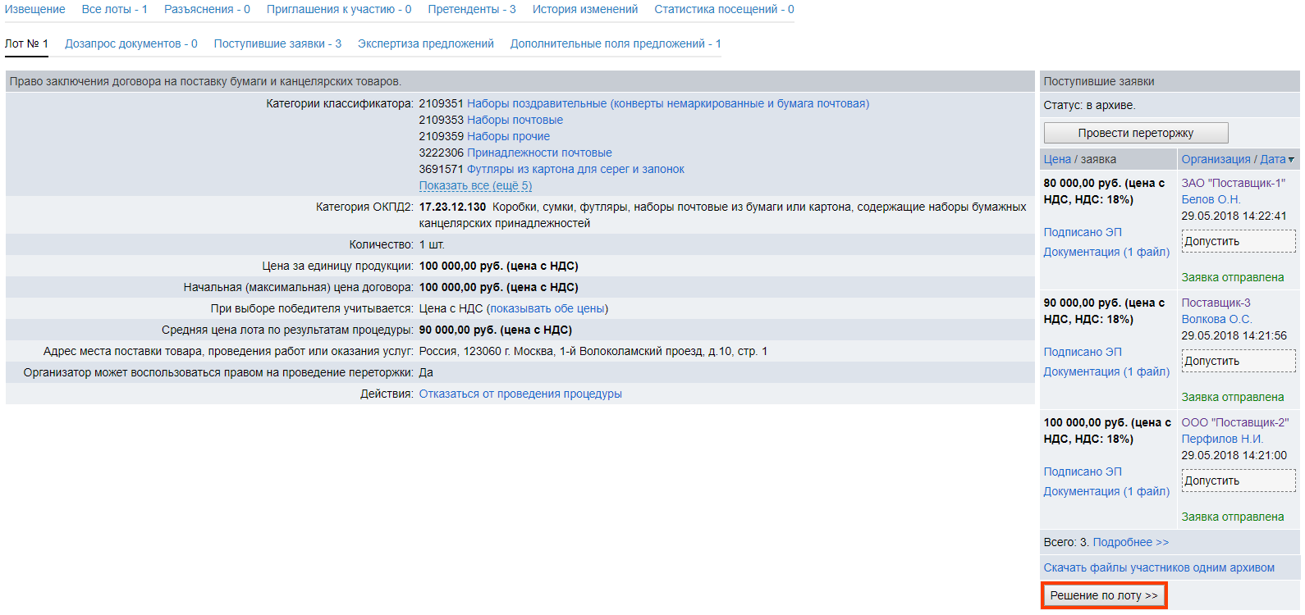Open the Извещение tab
The image size is (1305, 615).
tap(34, 9)
